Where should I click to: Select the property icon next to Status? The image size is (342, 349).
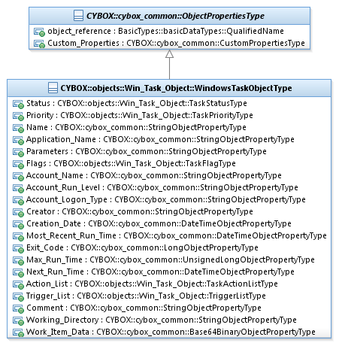tap(18, 104)
